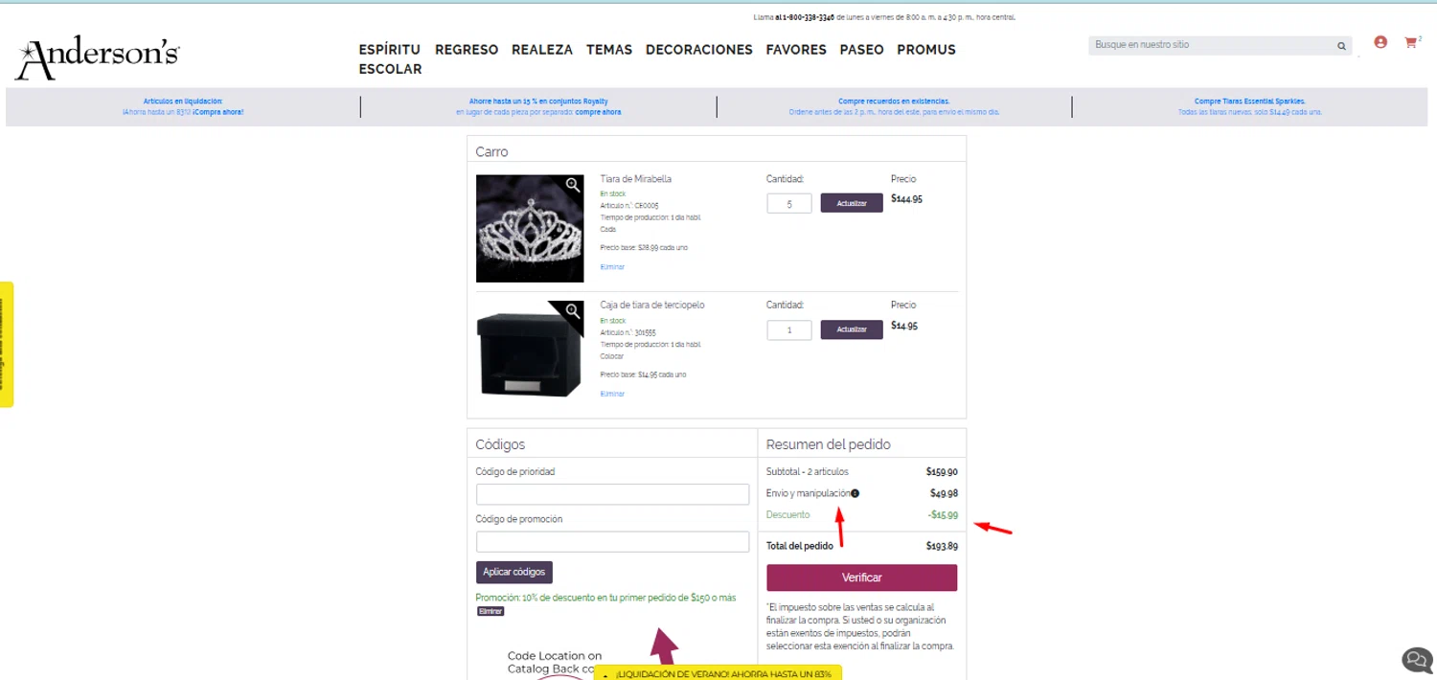Image resolution: width=1437 pixels, height=680 pixels.
Task: Open the DECORACIONES menu
Action: 699,50
